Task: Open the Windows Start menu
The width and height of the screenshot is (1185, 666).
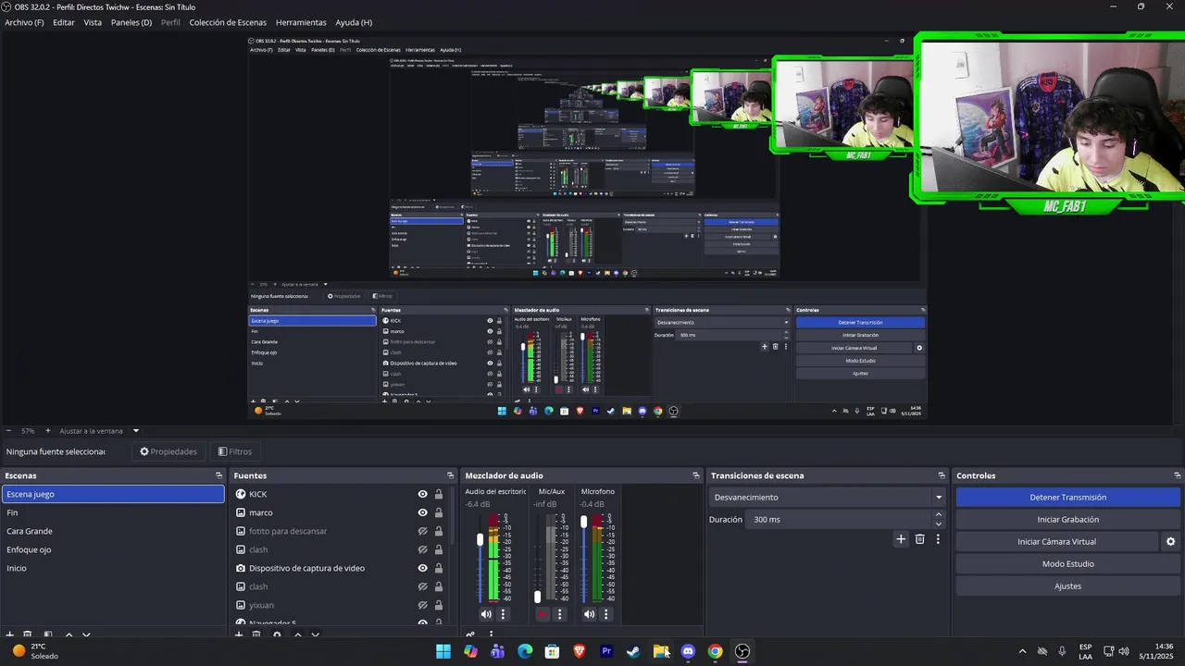Action: 443,651
